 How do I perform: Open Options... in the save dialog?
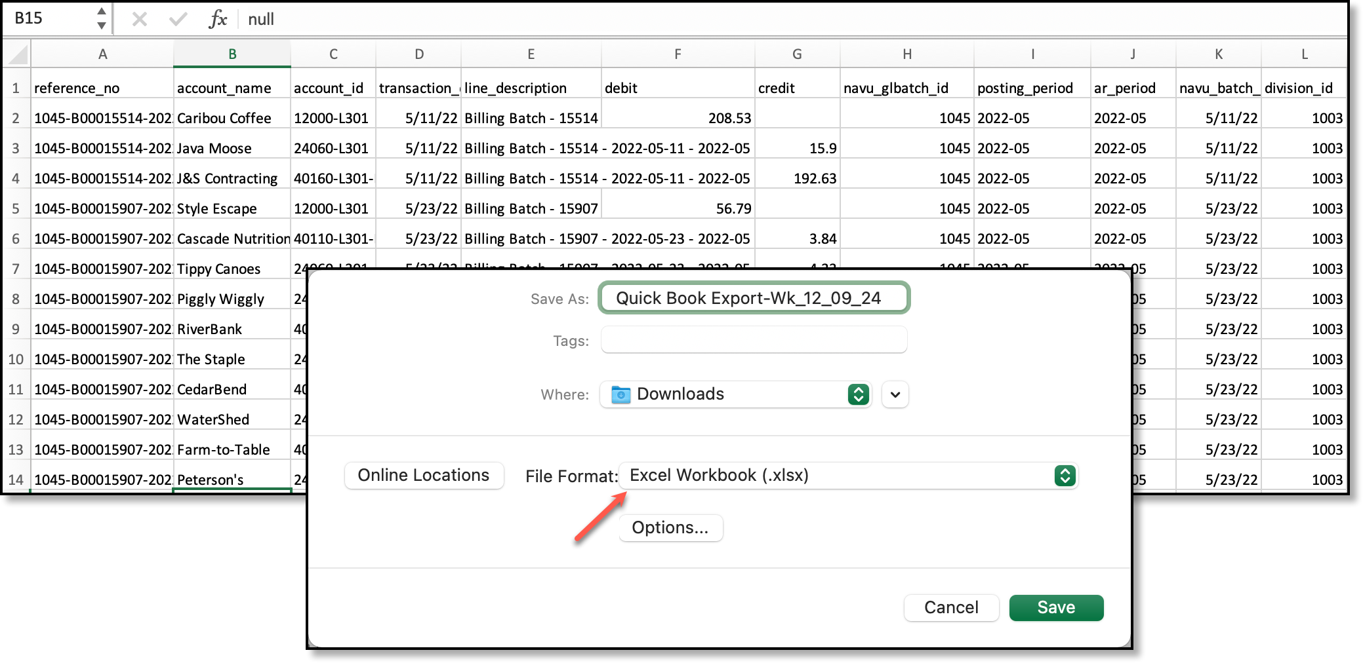(x=670, y=527)
